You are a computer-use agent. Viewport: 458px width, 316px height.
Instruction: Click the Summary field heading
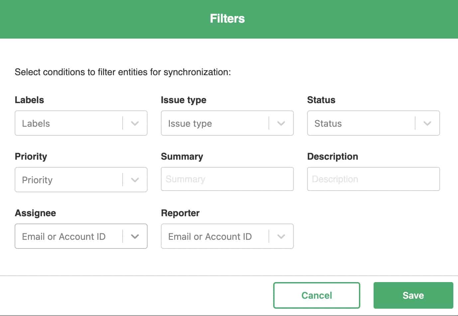[x=182, y=157]
